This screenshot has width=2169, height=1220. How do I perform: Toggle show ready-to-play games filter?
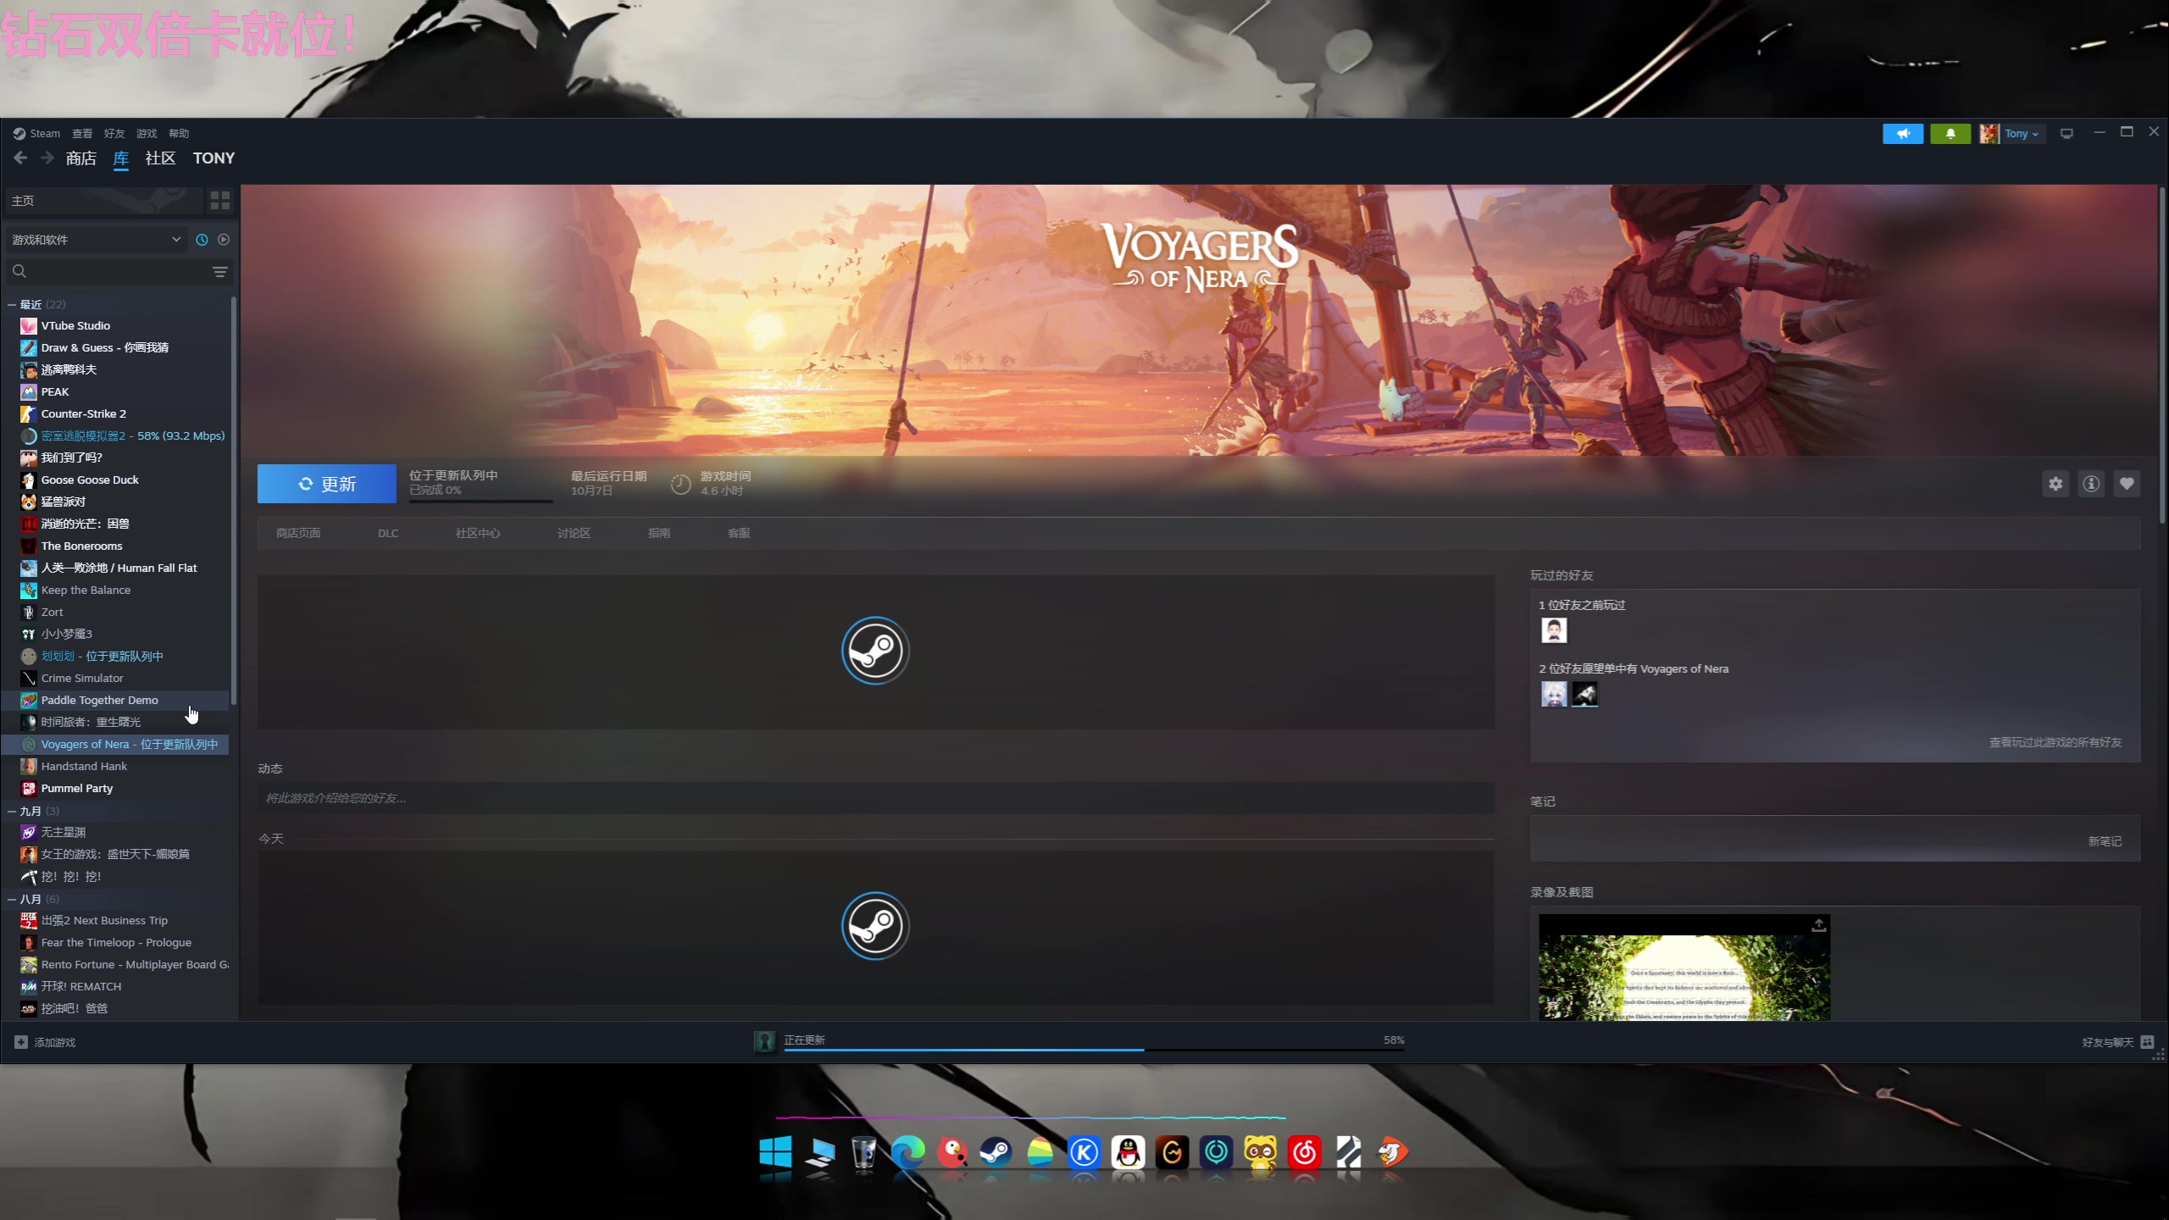[x=224, y=240]
